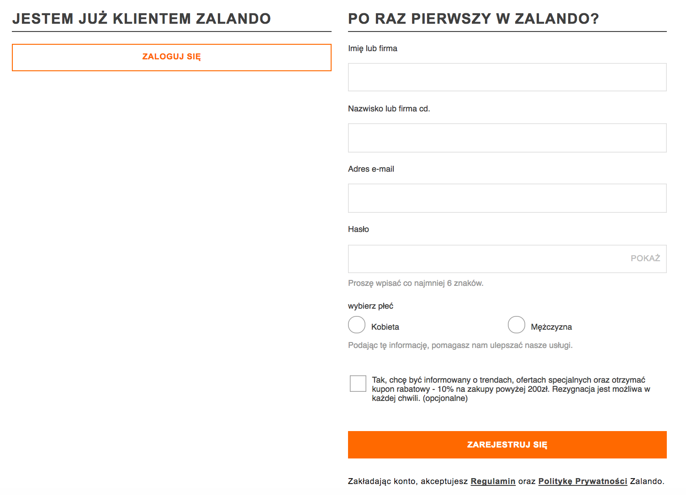
Task: Open the Regulamin link
Action: point(493,481)
